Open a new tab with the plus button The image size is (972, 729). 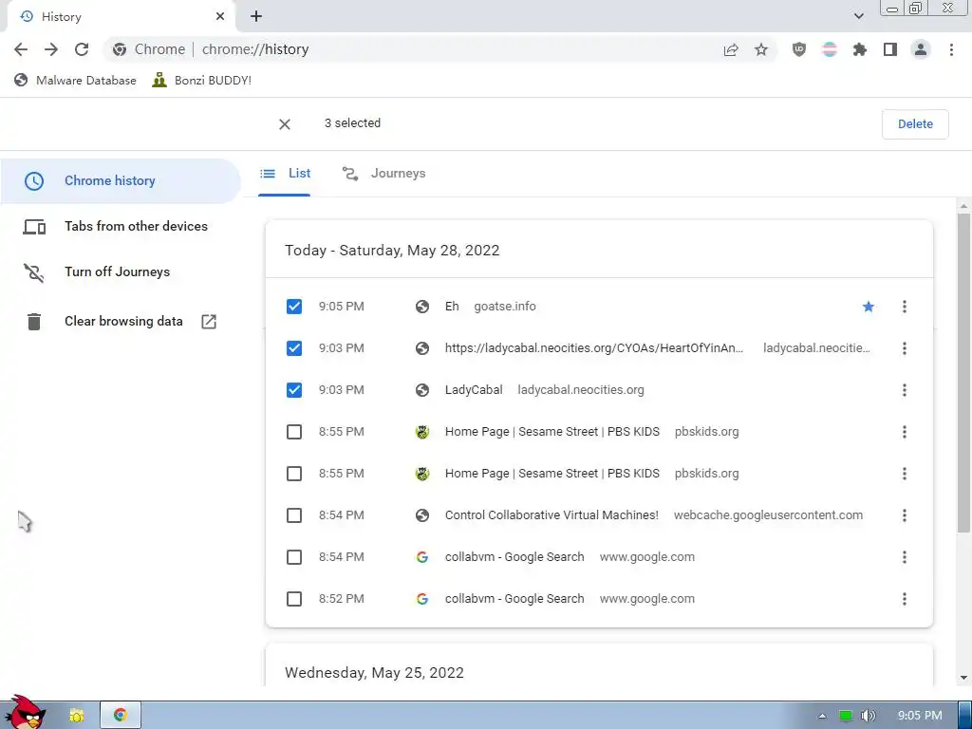click(256, 17)
